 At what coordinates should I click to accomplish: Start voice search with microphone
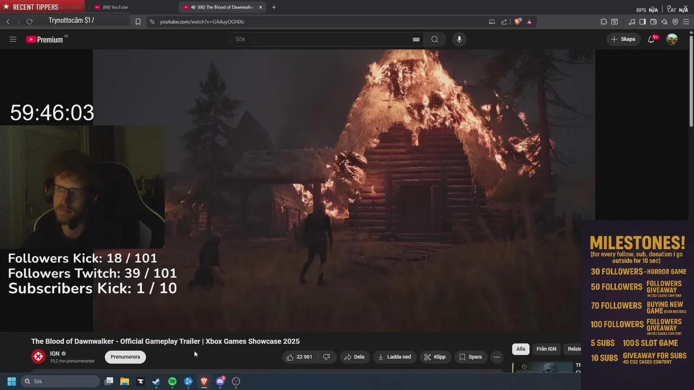[459, 39]
